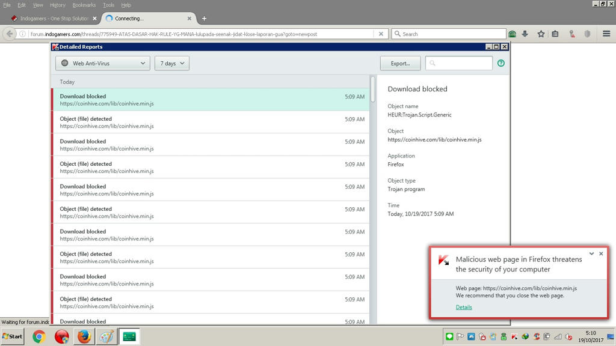Screen dimensions: 616x346
Task: Open the View menu
Action: (38, 5)
